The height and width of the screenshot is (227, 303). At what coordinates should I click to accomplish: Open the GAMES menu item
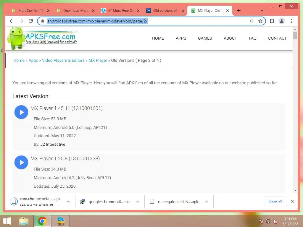(x=205, y=38)
